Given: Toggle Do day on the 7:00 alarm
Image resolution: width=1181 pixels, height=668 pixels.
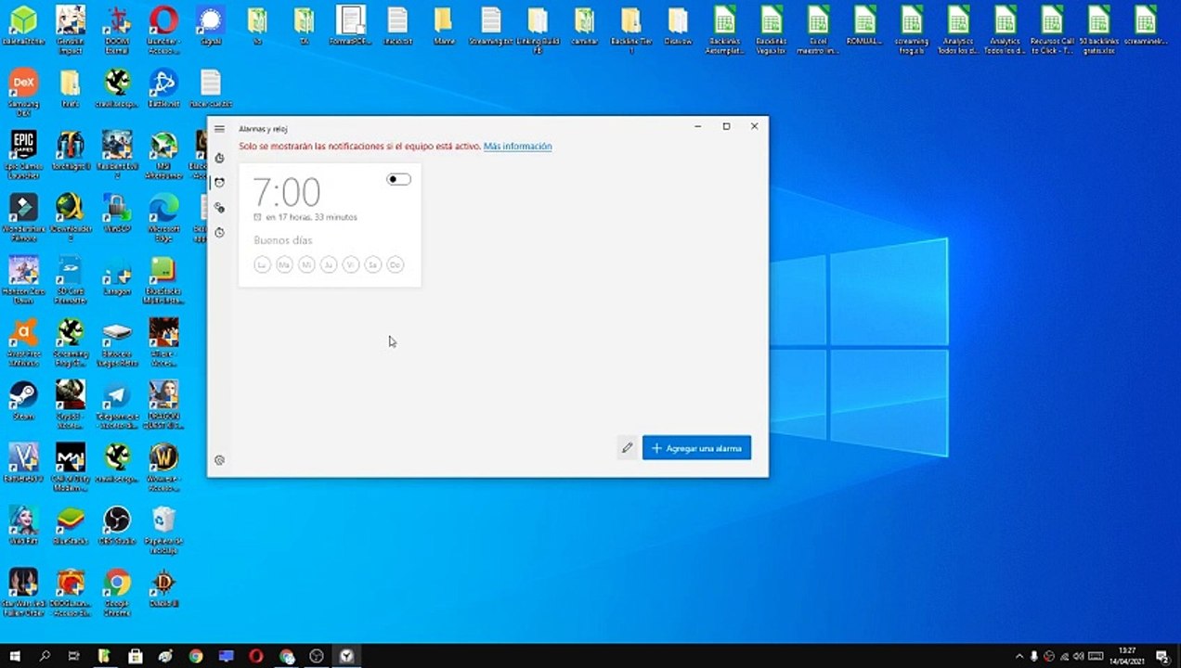Looking at the screenshot, I should pos(396,265).
